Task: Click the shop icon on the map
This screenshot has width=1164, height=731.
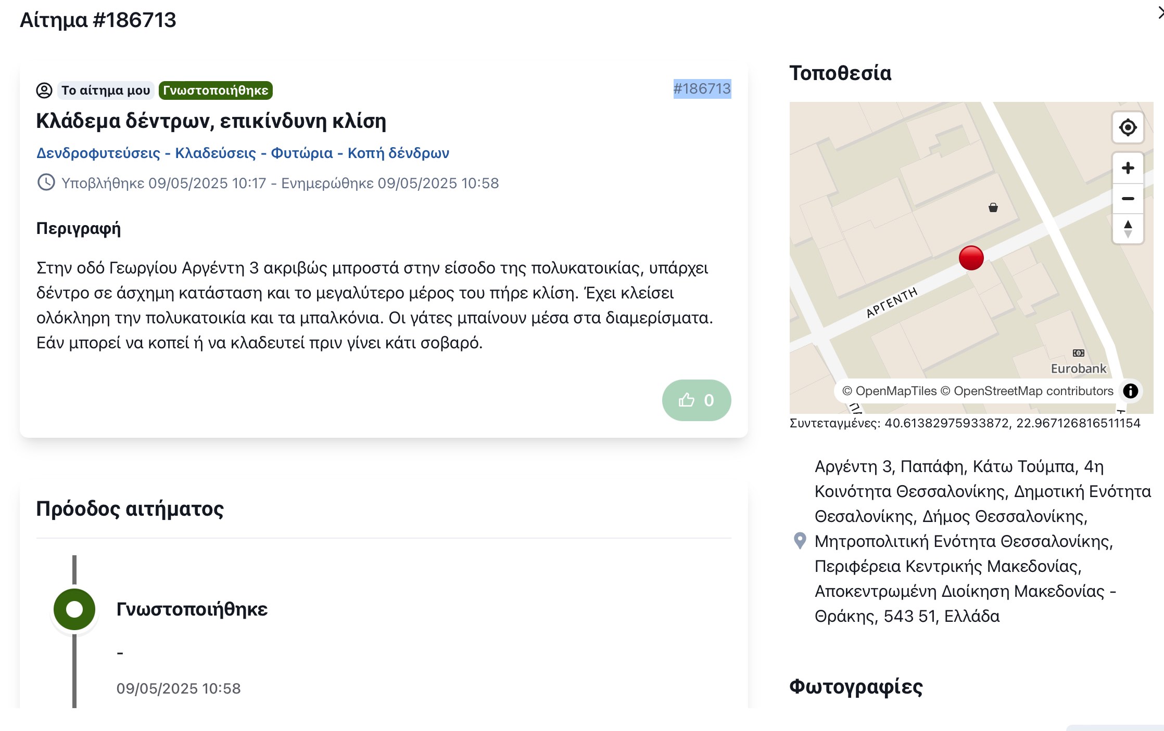Action: point(993,207)
